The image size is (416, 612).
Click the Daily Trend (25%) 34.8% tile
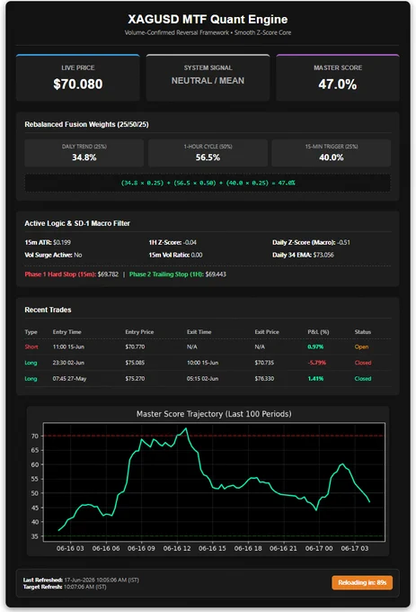click(x=84, y=153)
